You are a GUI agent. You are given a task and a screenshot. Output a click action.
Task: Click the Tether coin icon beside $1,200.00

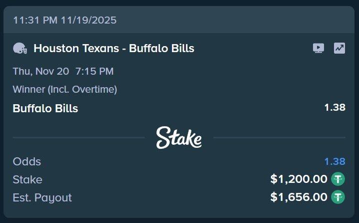pos(339,179)
